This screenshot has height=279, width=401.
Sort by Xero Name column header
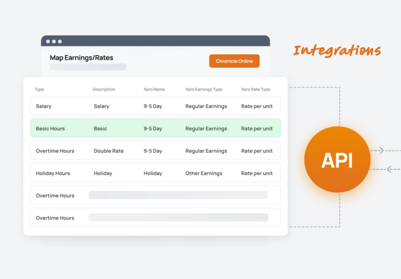coord(154,89)
